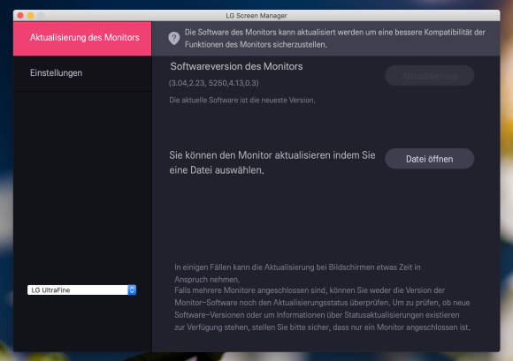
Task: Click the info text 'Die Software des Monitors kann aktualisiert'
Action: (x=334, y=38)
